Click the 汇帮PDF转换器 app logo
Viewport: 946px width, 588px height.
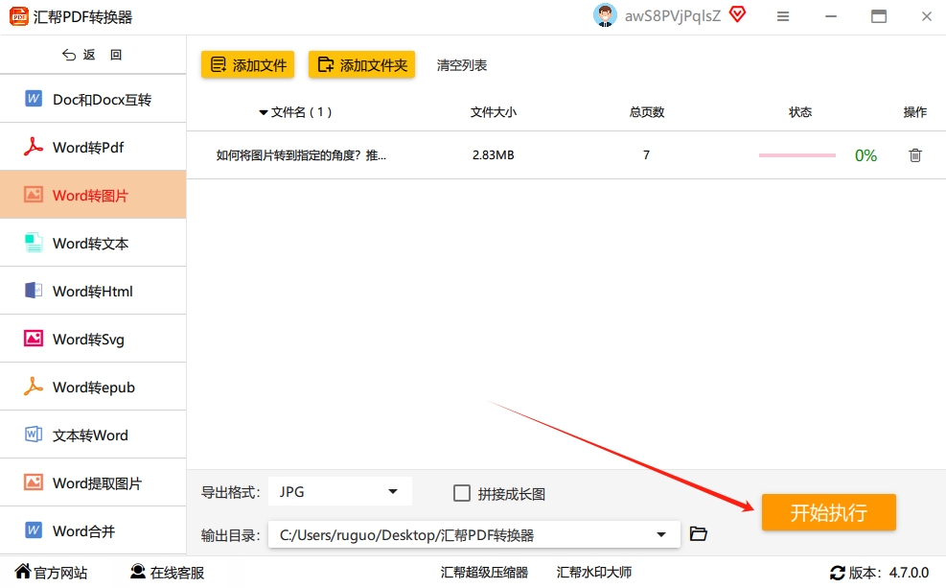[19, 16]
